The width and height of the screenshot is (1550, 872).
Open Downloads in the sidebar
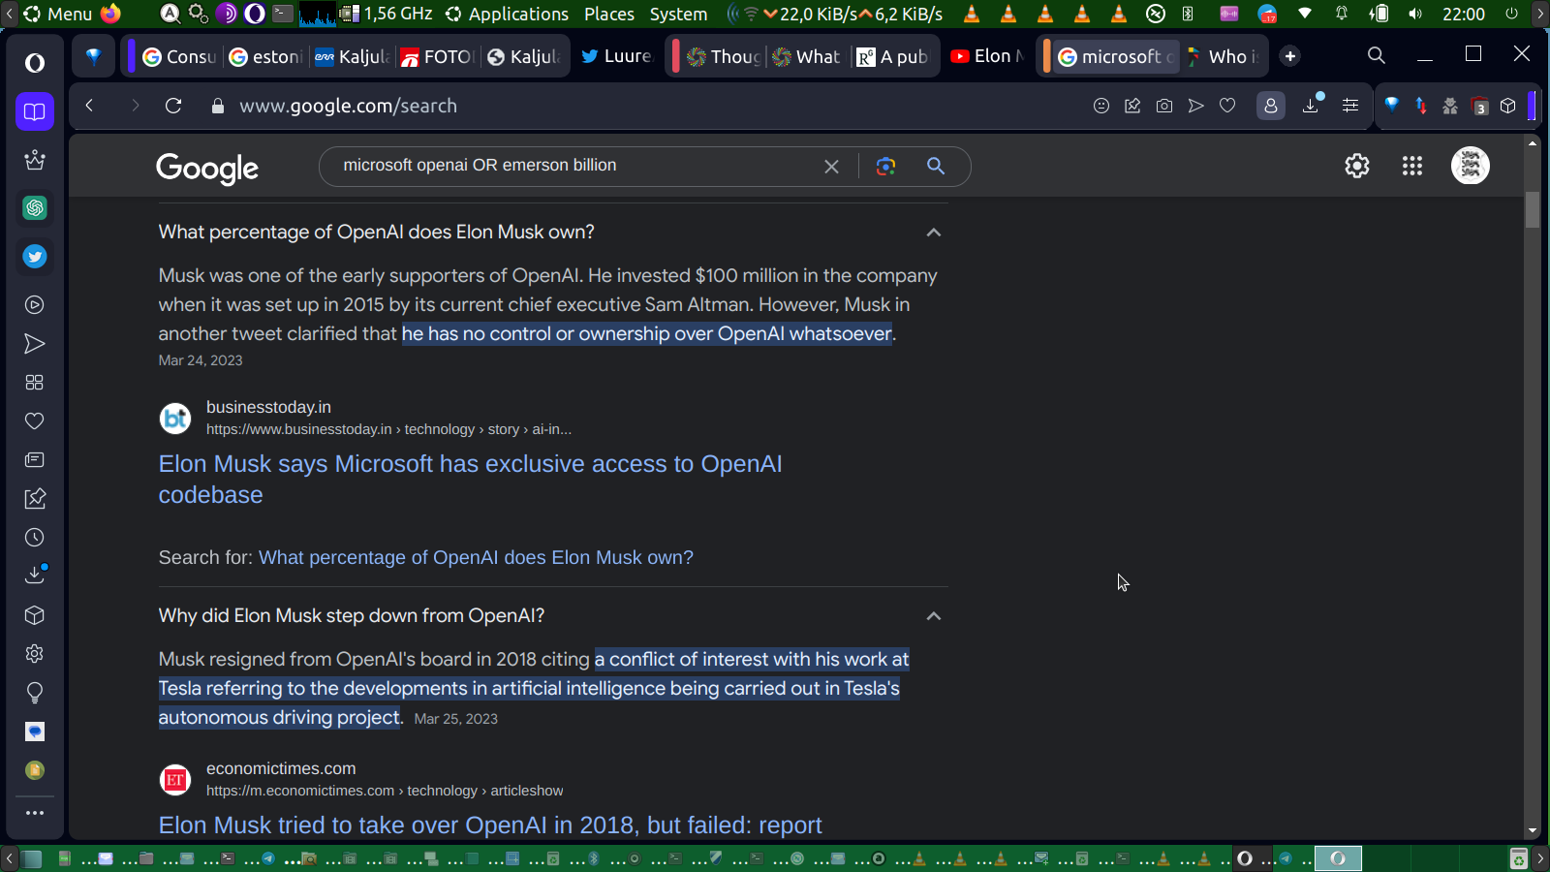tap(35, 575)
